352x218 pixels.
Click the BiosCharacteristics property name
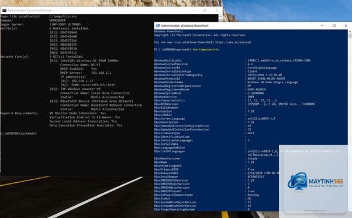[x=169, y=101]
